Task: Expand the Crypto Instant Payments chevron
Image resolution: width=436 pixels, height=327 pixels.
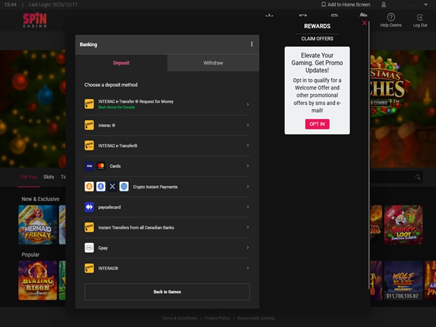Action: click(247, 186)
